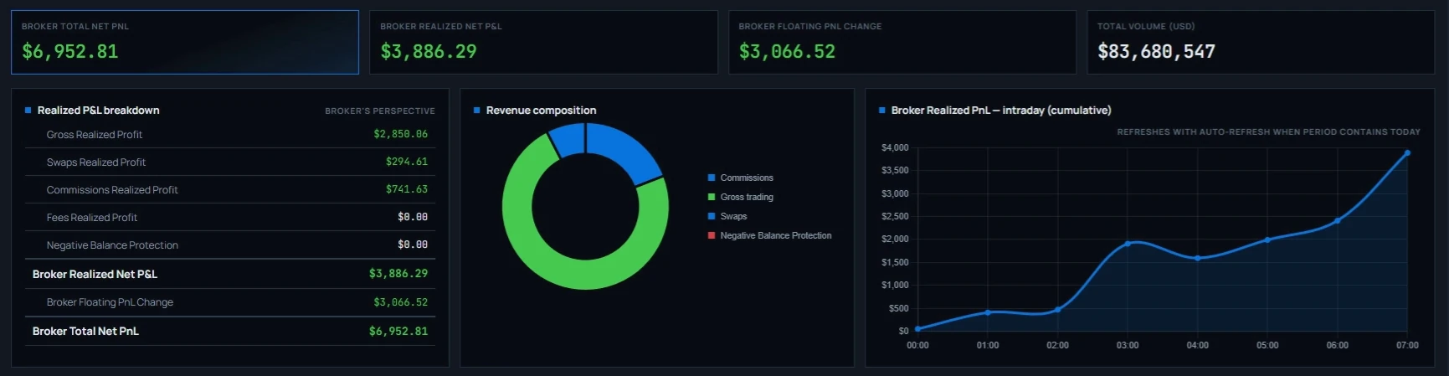Click the $83,680,547 total volume figure
The image size is (1449, 376).
point(1156,52)
